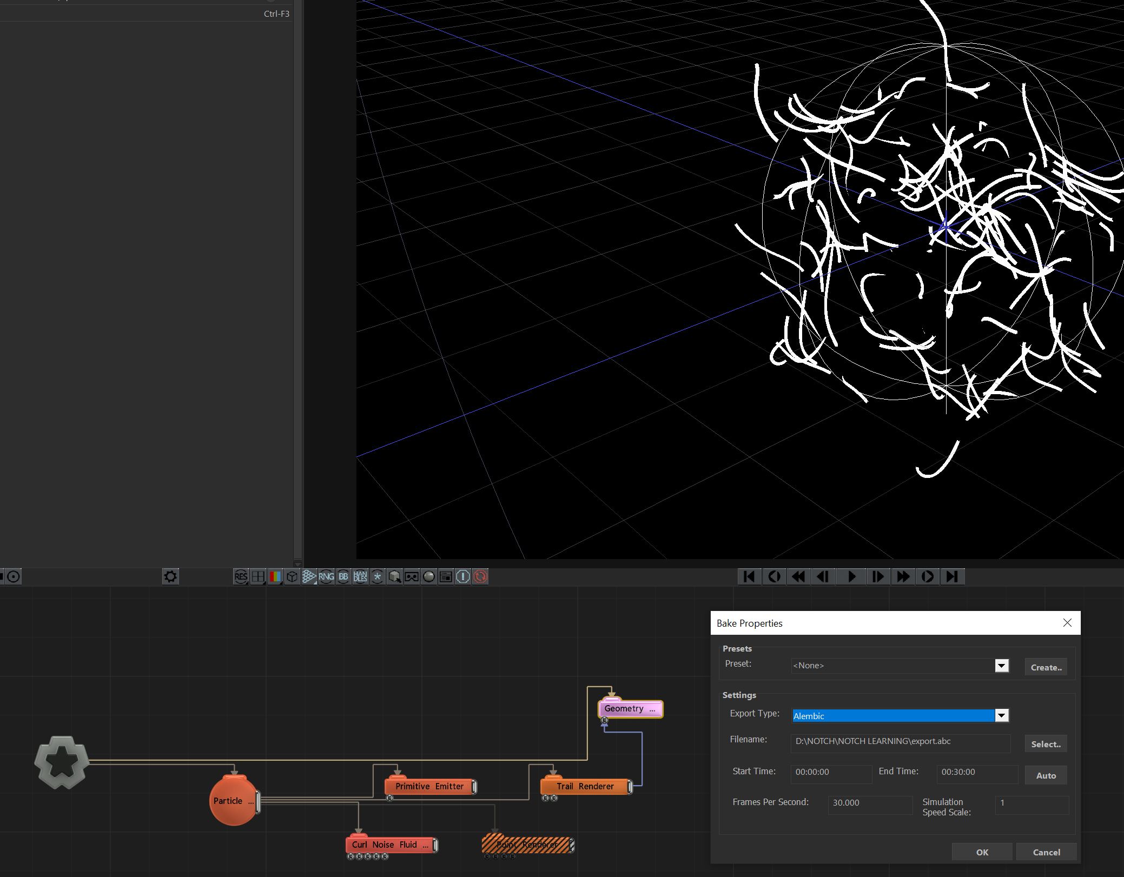The height and width of the screenshot is (877, 1124).
Task: Click the asterisk toolbar icon
Action: click(378, 576)
